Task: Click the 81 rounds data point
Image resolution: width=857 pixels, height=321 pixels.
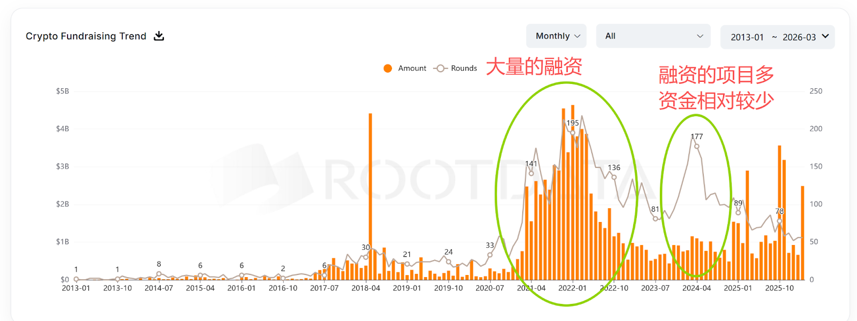Action: coord(656,218)
